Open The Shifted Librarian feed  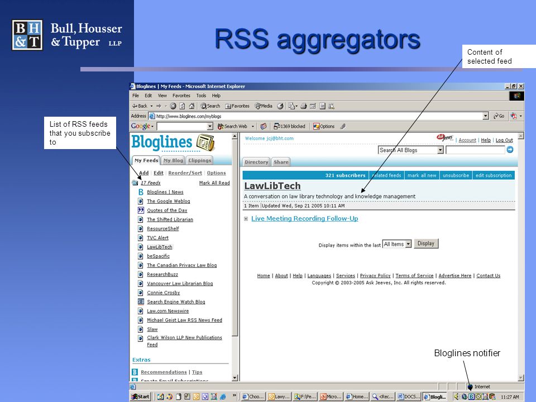170,219
